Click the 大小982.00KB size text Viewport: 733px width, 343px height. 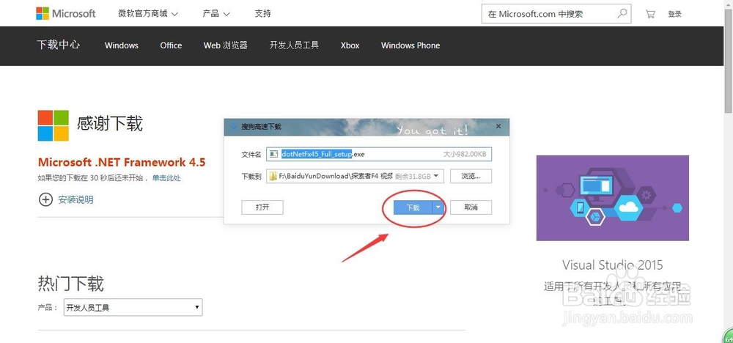[x=465, y=154]
